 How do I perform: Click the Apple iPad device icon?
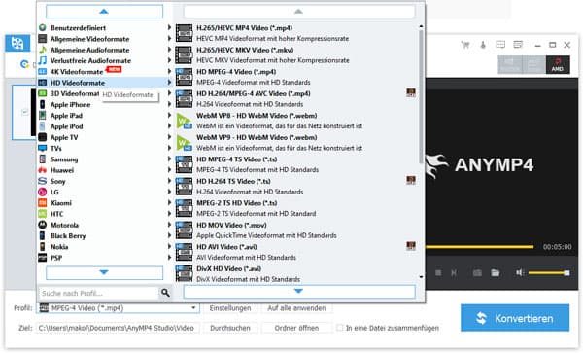[x=43, y=116]
